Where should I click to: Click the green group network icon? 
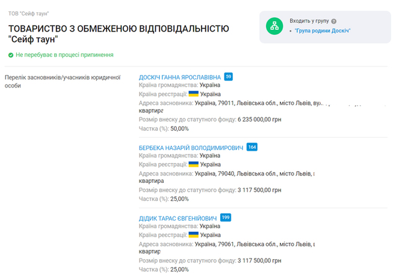(274, 25)
